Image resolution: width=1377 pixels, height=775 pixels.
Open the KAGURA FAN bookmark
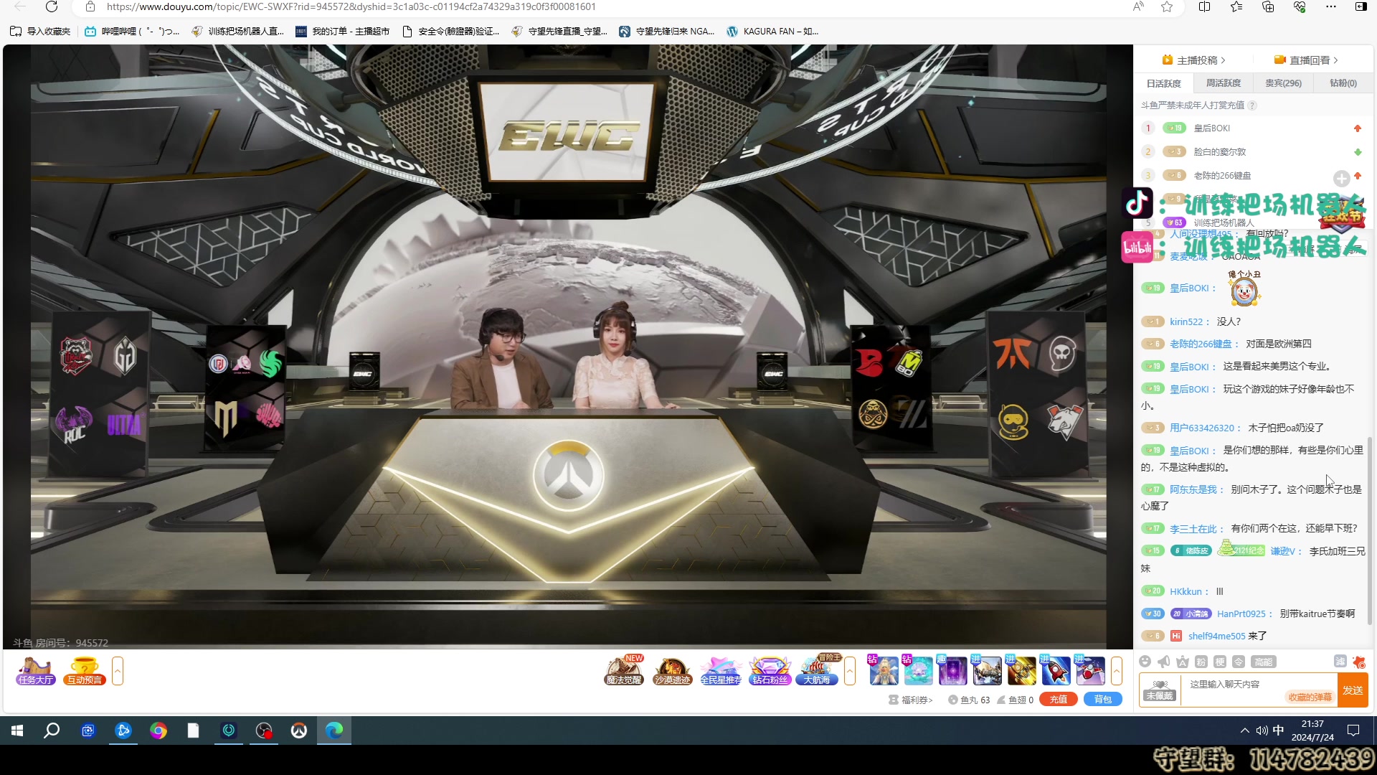(772, 32)
